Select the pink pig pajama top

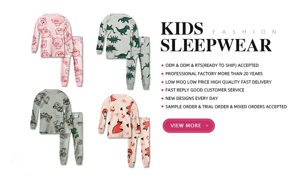point(51,35)
